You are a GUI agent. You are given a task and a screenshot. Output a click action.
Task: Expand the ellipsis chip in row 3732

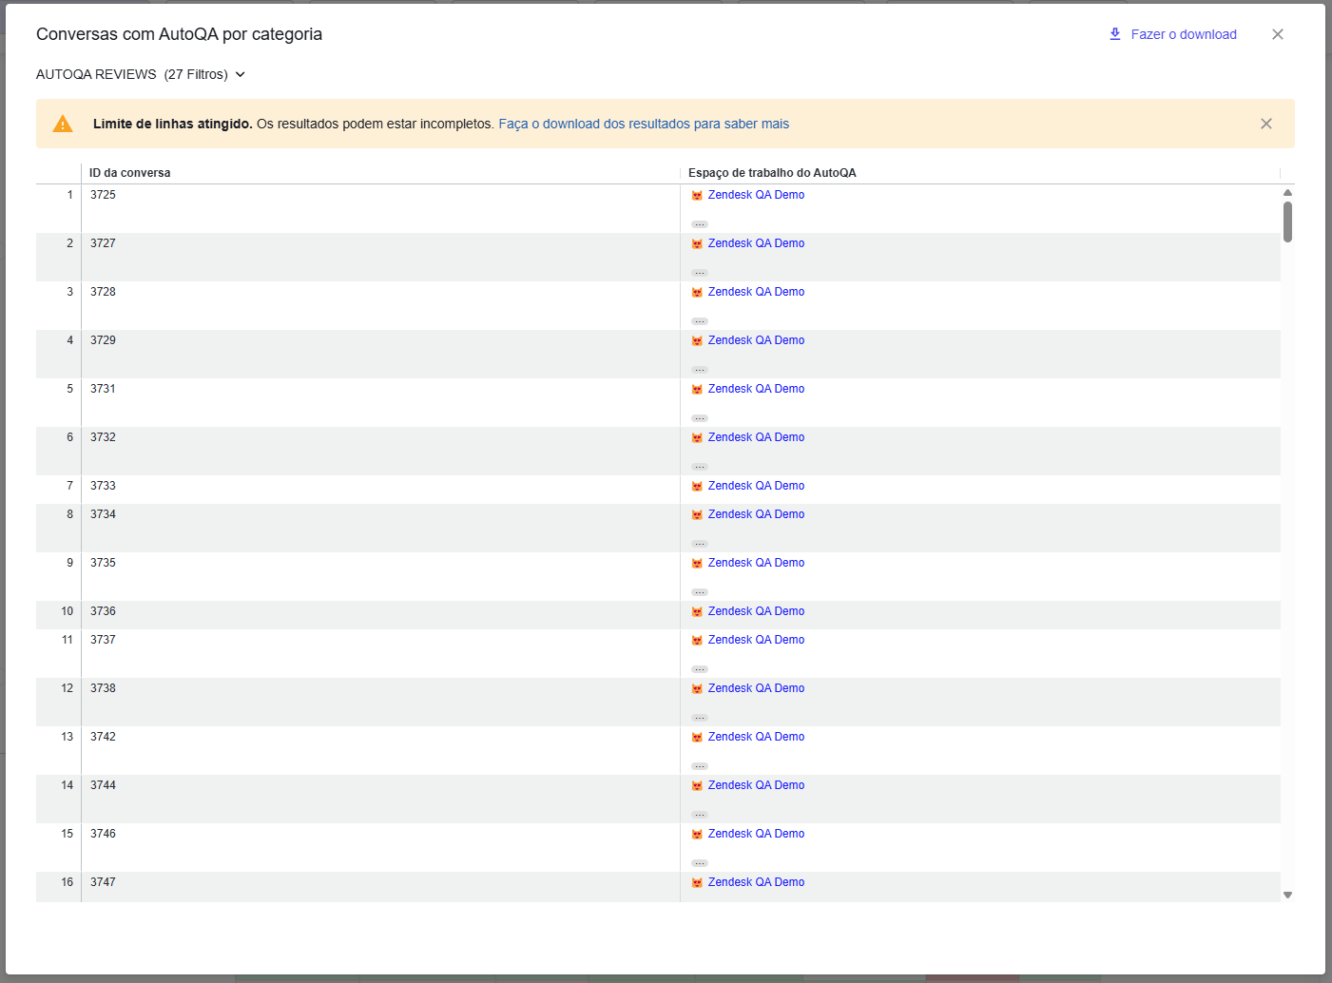click(700, 467)
